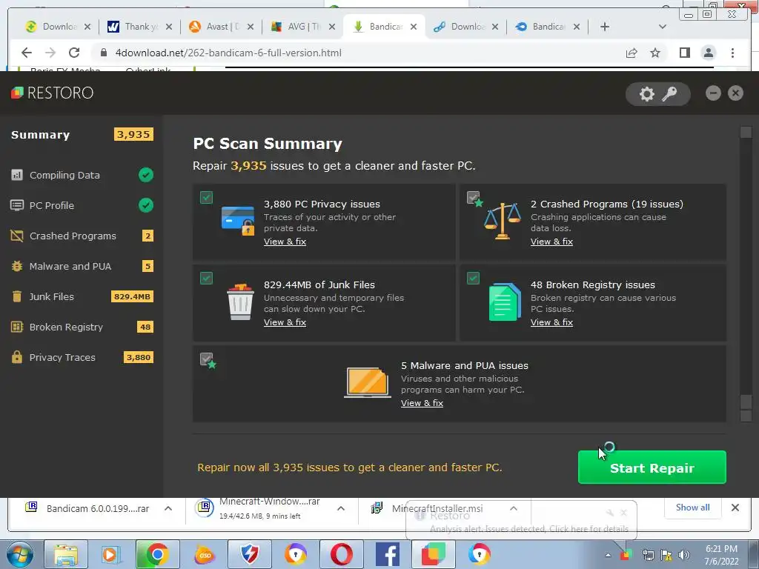
Task: Open Facebook taskbar icon
Action: 387,554
